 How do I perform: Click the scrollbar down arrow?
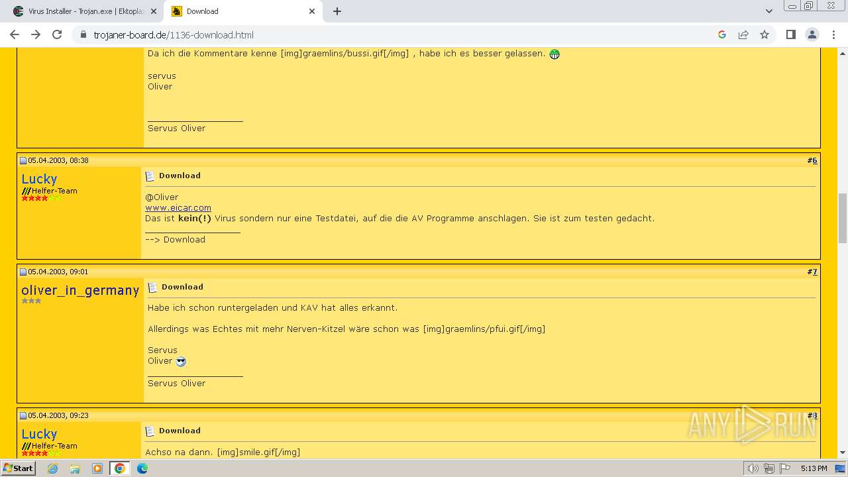click(843, 453)
